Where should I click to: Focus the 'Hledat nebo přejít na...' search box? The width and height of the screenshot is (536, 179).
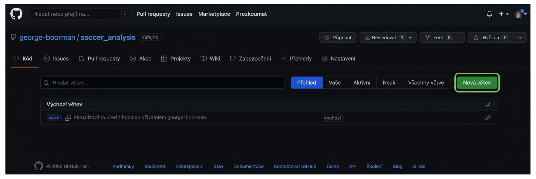79,14
